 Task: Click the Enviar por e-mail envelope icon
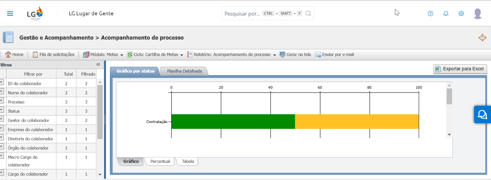318,54
